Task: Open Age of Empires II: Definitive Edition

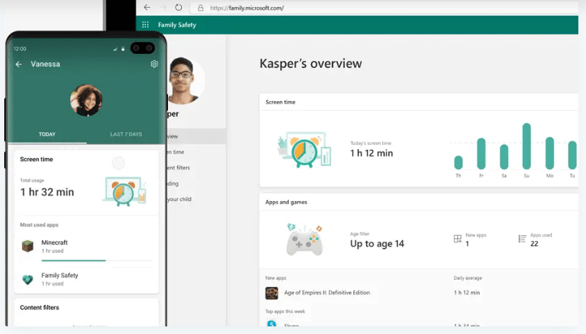Action: [x=327, y=292]
